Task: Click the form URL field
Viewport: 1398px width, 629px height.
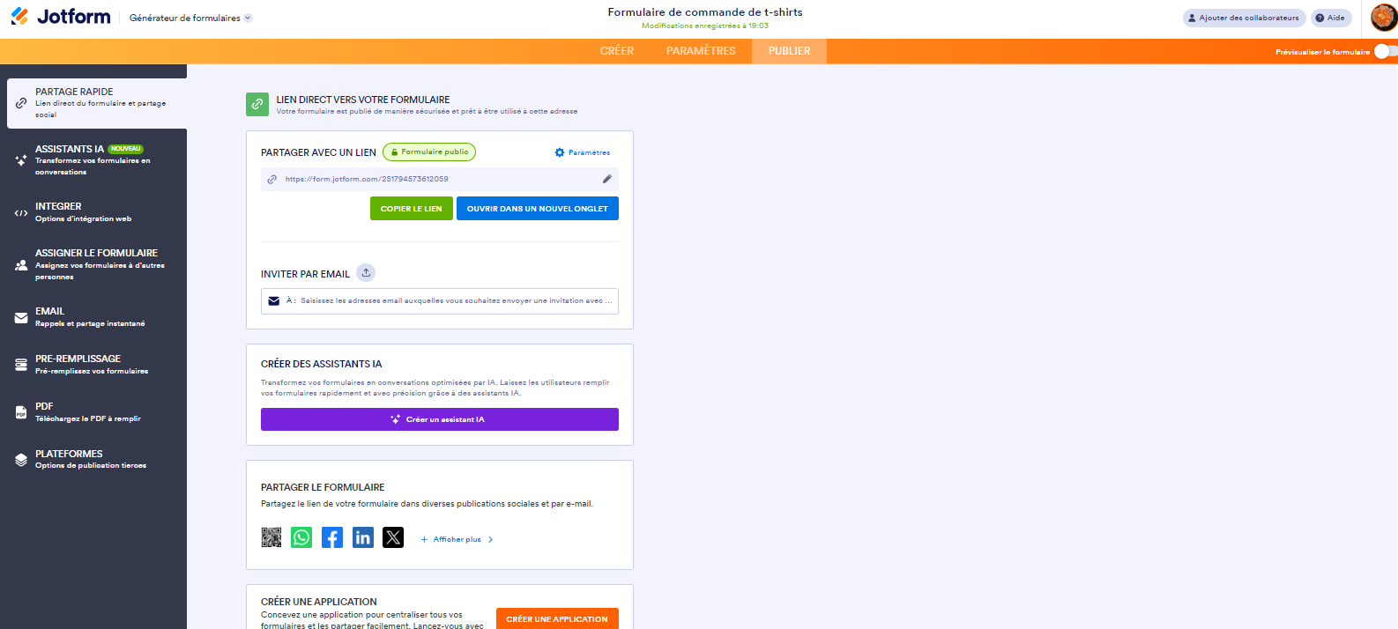Action: [440, 179]
